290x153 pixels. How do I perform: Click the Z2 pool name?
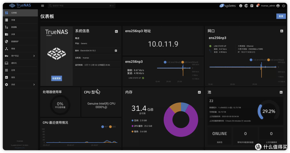coord(211,101)
